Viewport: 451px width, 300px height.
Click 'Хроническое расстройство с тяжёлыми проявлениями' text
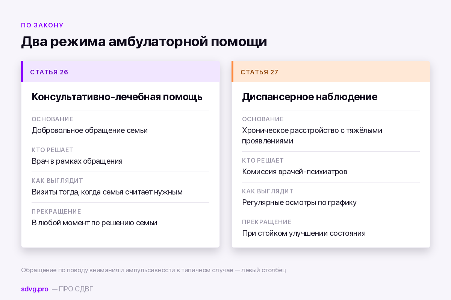[x=312, y=136]
